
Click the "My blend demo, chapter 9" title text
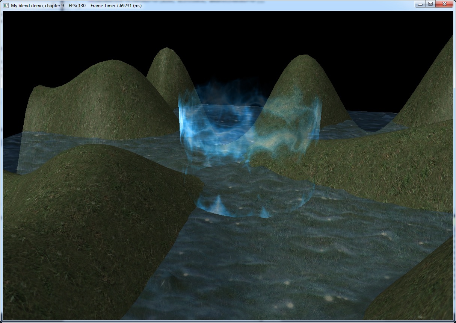pyautogui.click(x=37, y=6)
